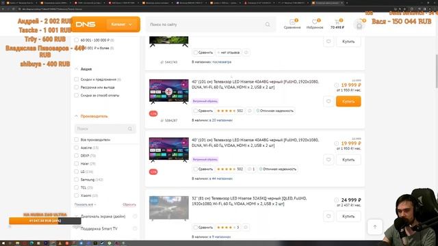Open the Windows Start button
The height and width of the screenshot is (246, 438).
pos(3,243)
